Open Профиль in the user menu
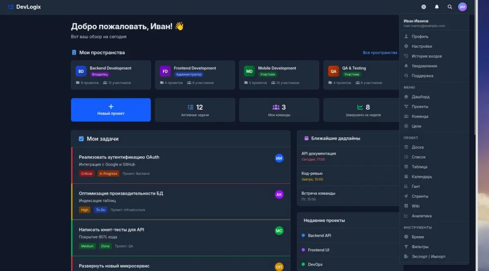This screenshot has height=271, width=489. pyautogui.click(x=434, y=36)
